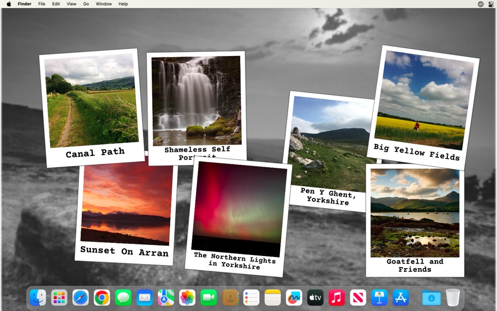Image resolution: width=497 pixels, height=311 pixels.
Task: Open Google Chrome
Action: [101, 297]
